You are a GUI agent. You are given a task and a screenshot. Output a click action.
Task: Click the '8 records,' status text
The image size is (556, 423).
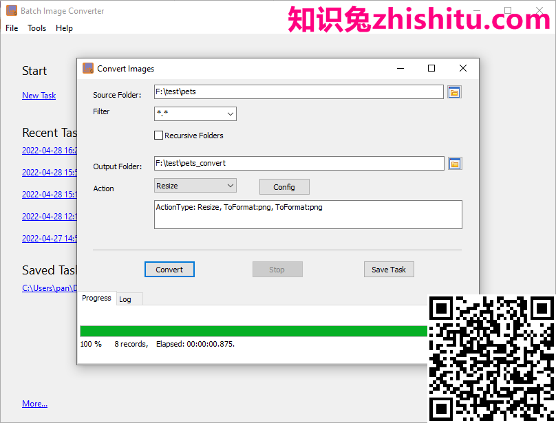tap(131, 344)
